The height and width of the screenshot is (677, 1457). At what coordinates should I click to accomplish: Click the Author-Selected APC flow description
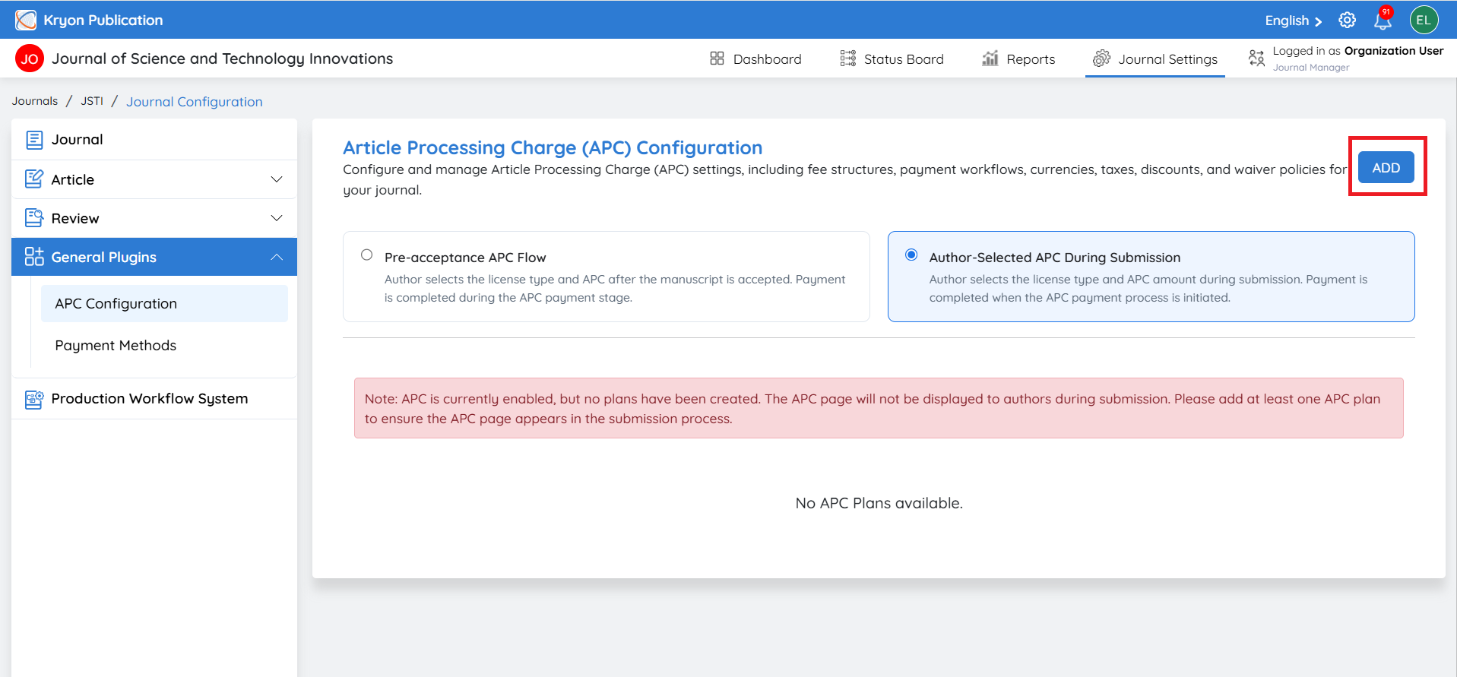pyautogui.click(x=1148, y=289)
